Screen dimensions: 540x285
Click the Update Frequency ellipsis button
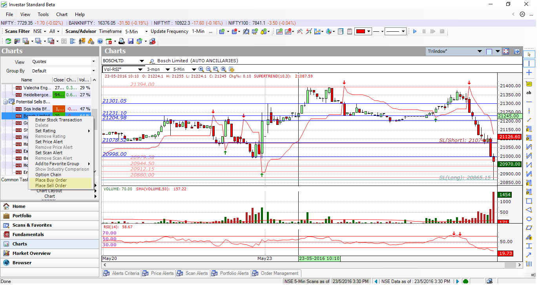[x=210, y=31]
